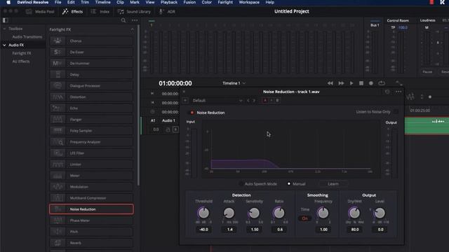Open the Workspace menu
Image resolution: width=449 pixels, height=252 pixels.
pyautogui.click(x=249, y=2)
